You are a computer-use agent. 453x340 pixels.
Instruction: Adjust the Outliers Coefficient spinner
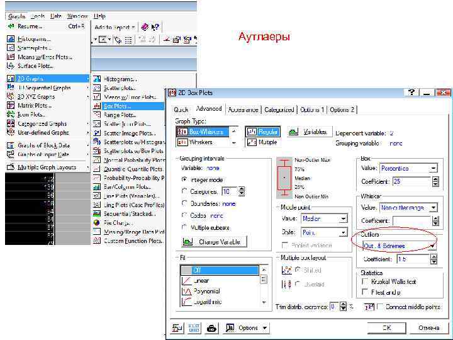(x=433, y=259)
